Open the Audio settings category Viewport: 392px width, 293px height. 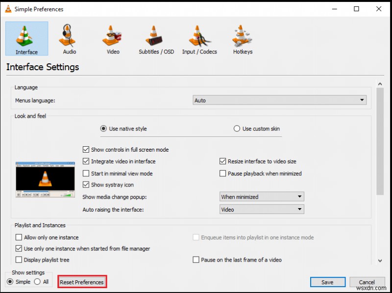(69, 38)
